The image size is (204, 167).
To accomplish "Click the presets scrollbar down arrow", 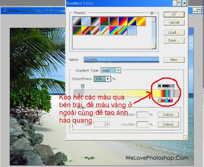I will coord(154,46).
